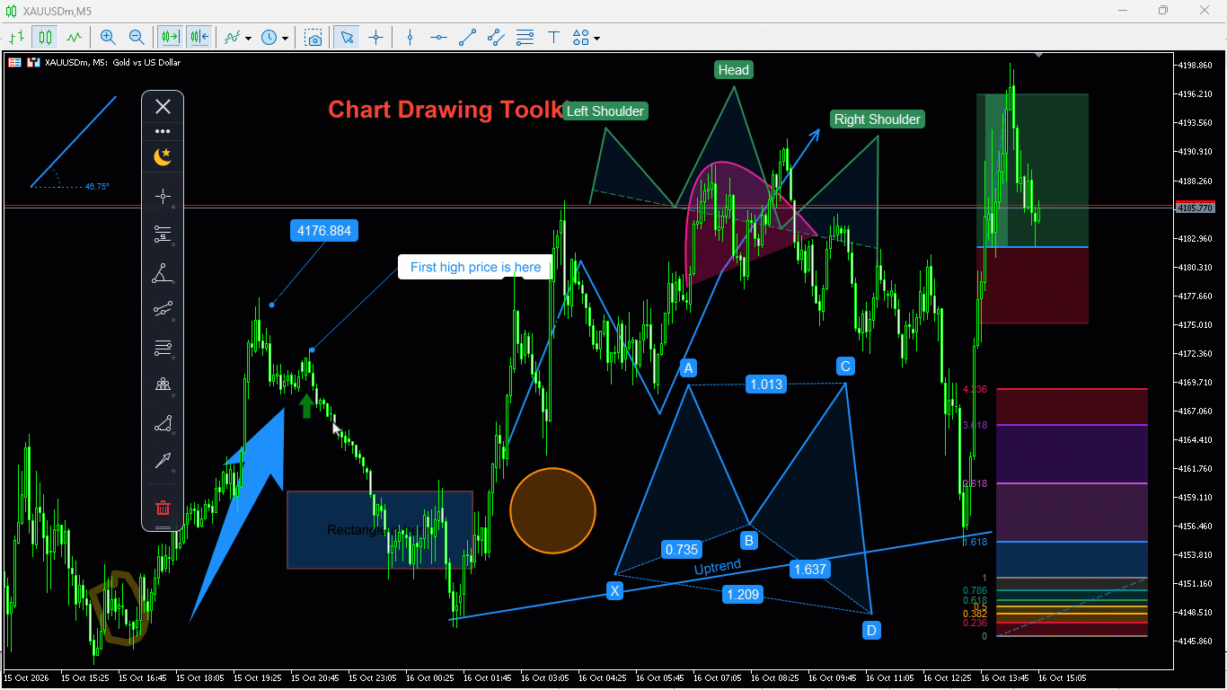The width and height of the screenshot is (1227, 690).
Task: Insert Fibonacci retracement from top toolbar
Action: pyautogui.click(x=525, y=37)
